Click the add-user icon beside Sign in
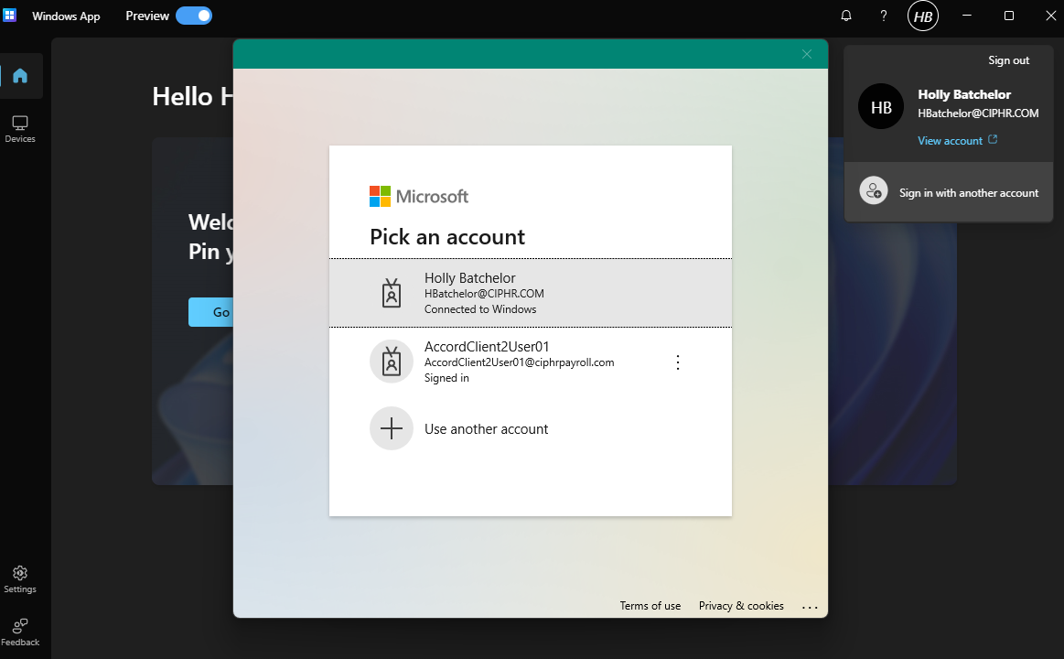The height and width of the screenshot is (659, 1064). click(x=874, y=190)
